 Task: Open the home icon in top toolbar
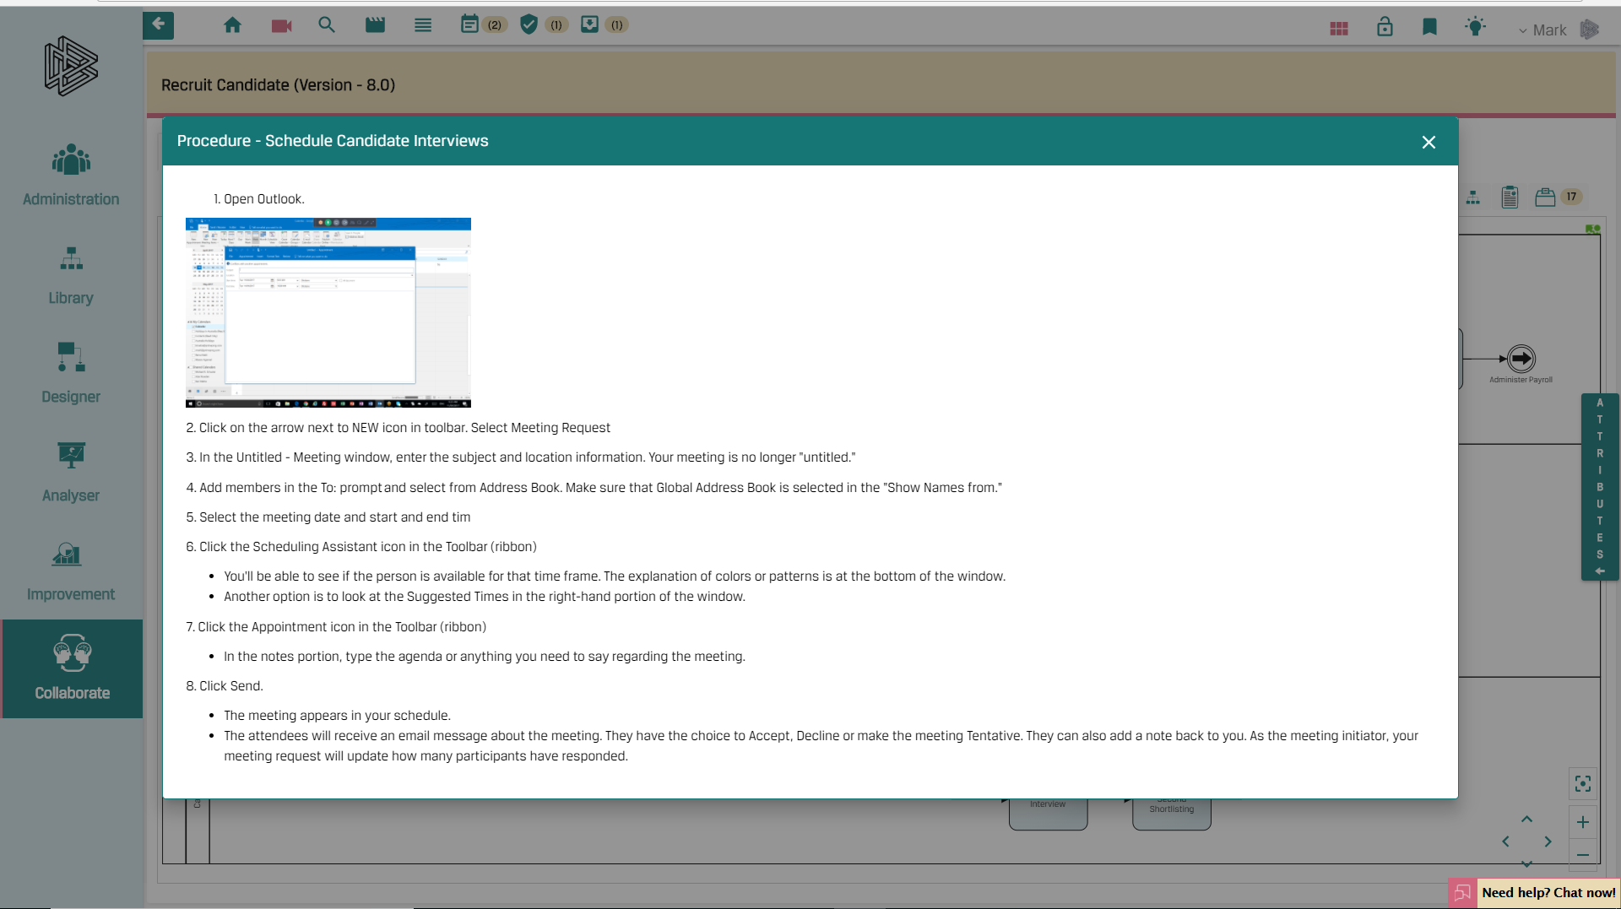233,25
